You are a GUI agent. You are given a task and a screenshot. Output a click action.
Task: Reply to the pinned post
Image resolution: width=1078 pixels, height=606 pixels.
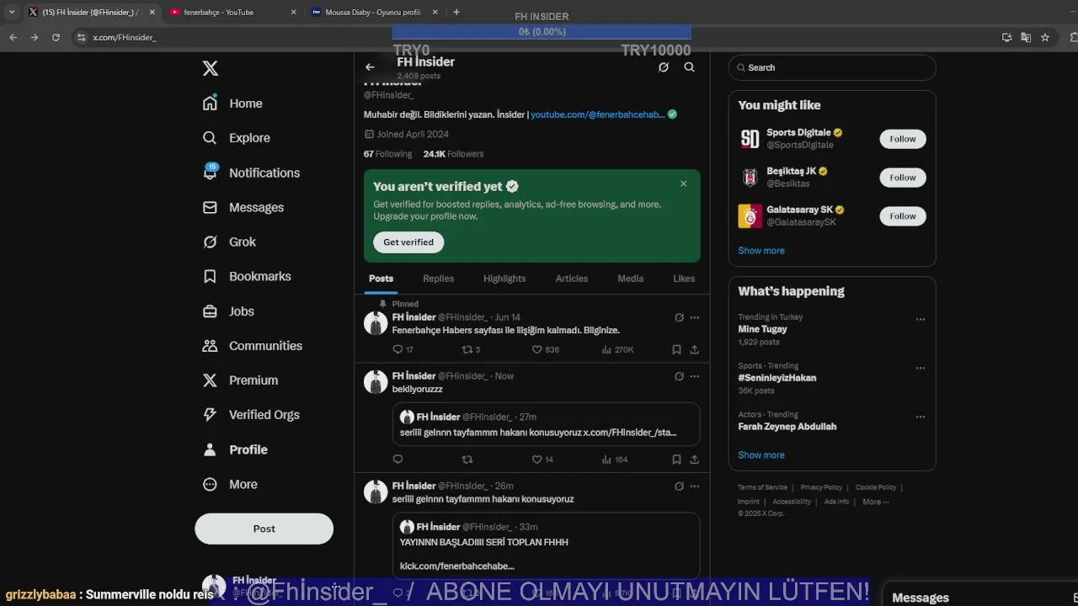pos(403,349)
